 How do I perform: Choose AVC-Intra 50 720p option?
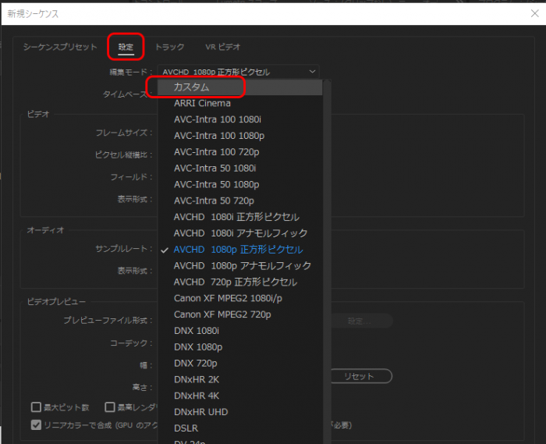pos(239,201)
